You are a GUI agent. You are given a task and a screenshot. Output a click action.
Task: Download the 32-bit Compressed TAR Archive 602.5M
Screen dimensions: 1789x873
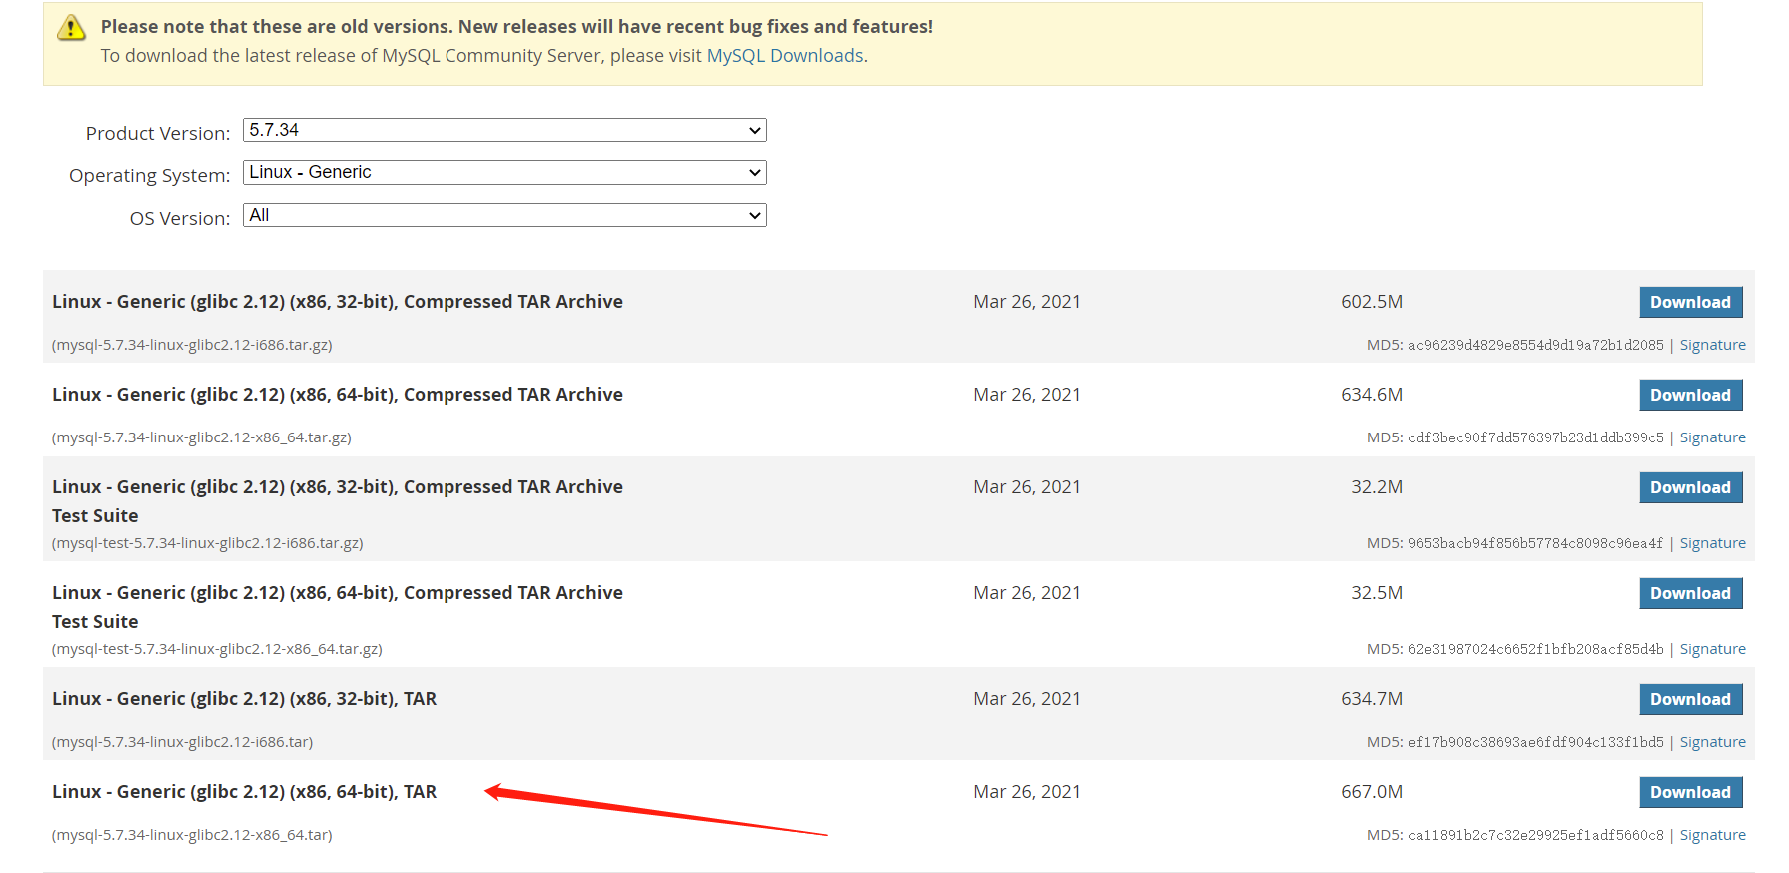[1691, 302]
